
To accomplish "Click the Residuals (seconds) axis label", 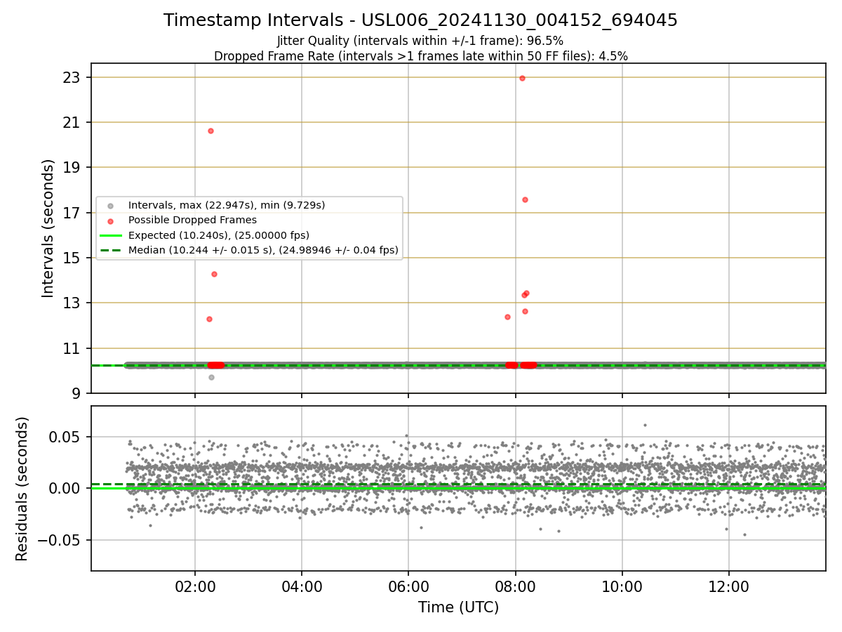I will click(x=22, y=489).
